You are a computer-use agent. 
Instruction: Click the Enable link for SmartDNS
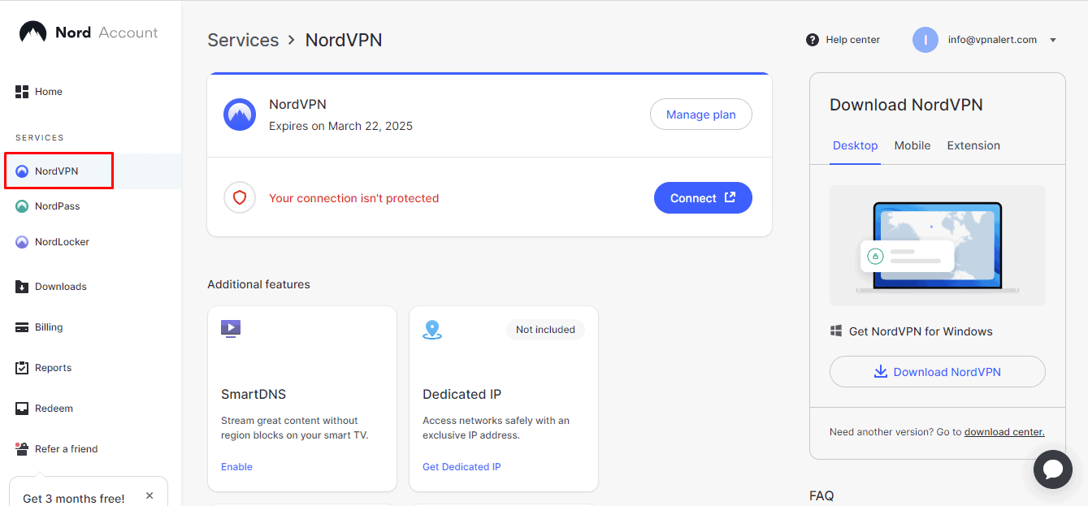[x=236, y=467]
